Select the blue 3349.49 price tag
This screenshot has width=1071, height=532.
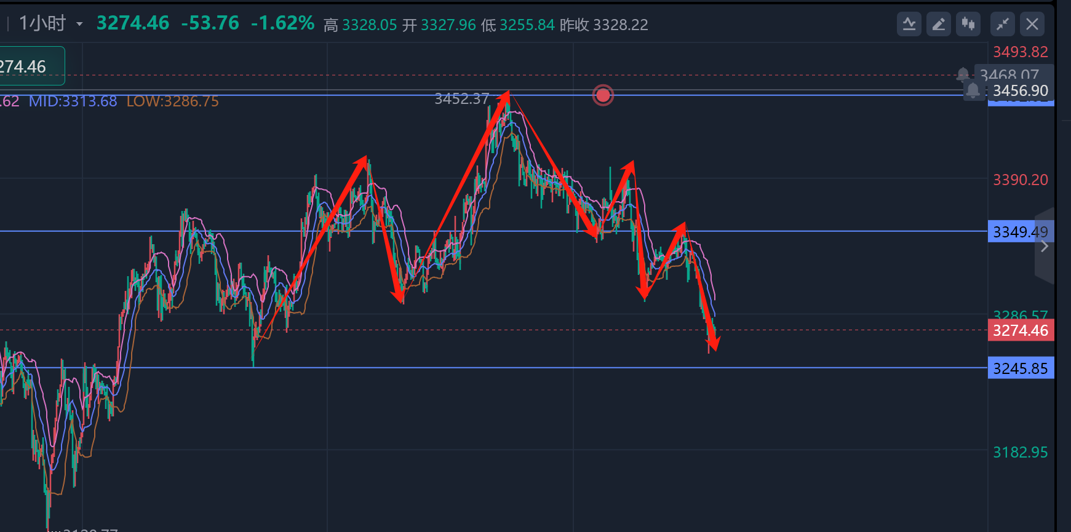[1020, 232]
